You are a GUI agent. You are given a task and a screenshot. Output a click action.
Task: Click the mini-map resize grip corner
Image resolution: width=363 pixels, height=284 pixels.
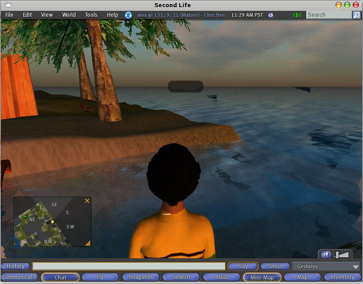pyautogui.click(x=88, y=243)
